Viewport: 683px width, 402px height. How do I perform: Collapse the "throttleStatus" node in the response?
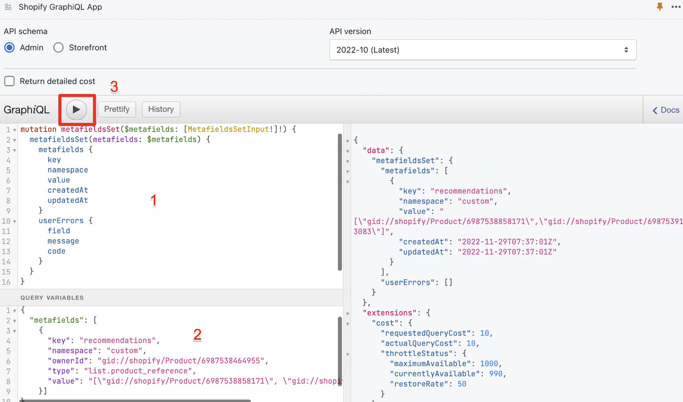348,355
